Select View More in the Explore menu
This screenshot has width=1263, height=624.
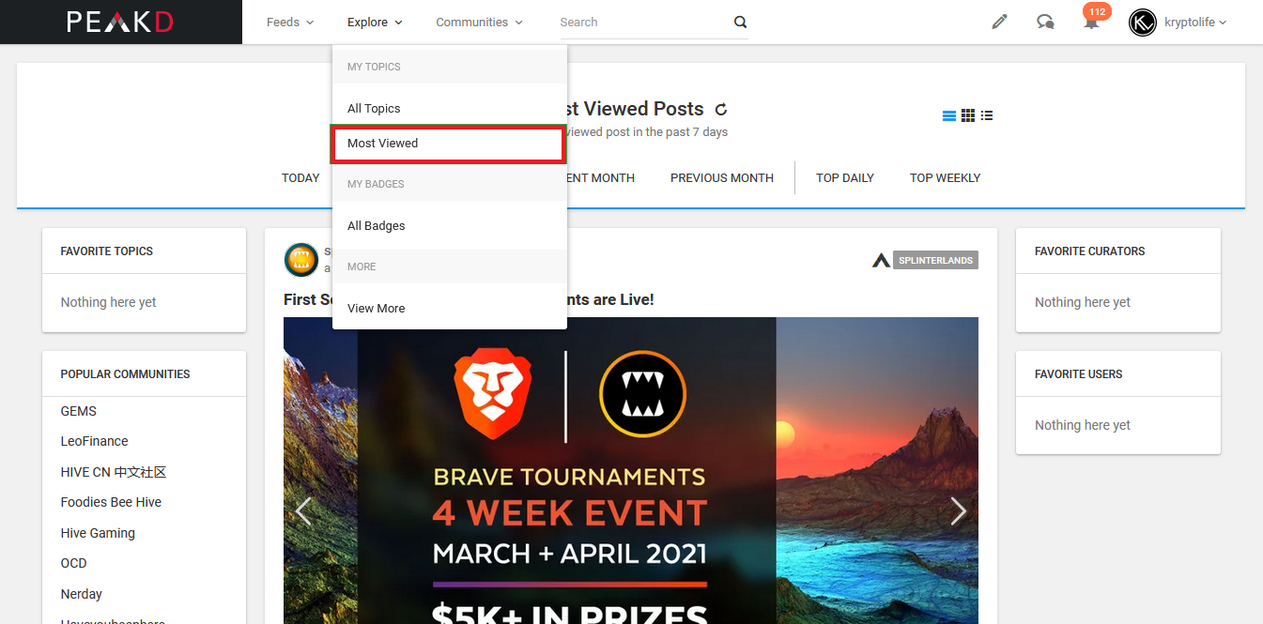(450, 308)
